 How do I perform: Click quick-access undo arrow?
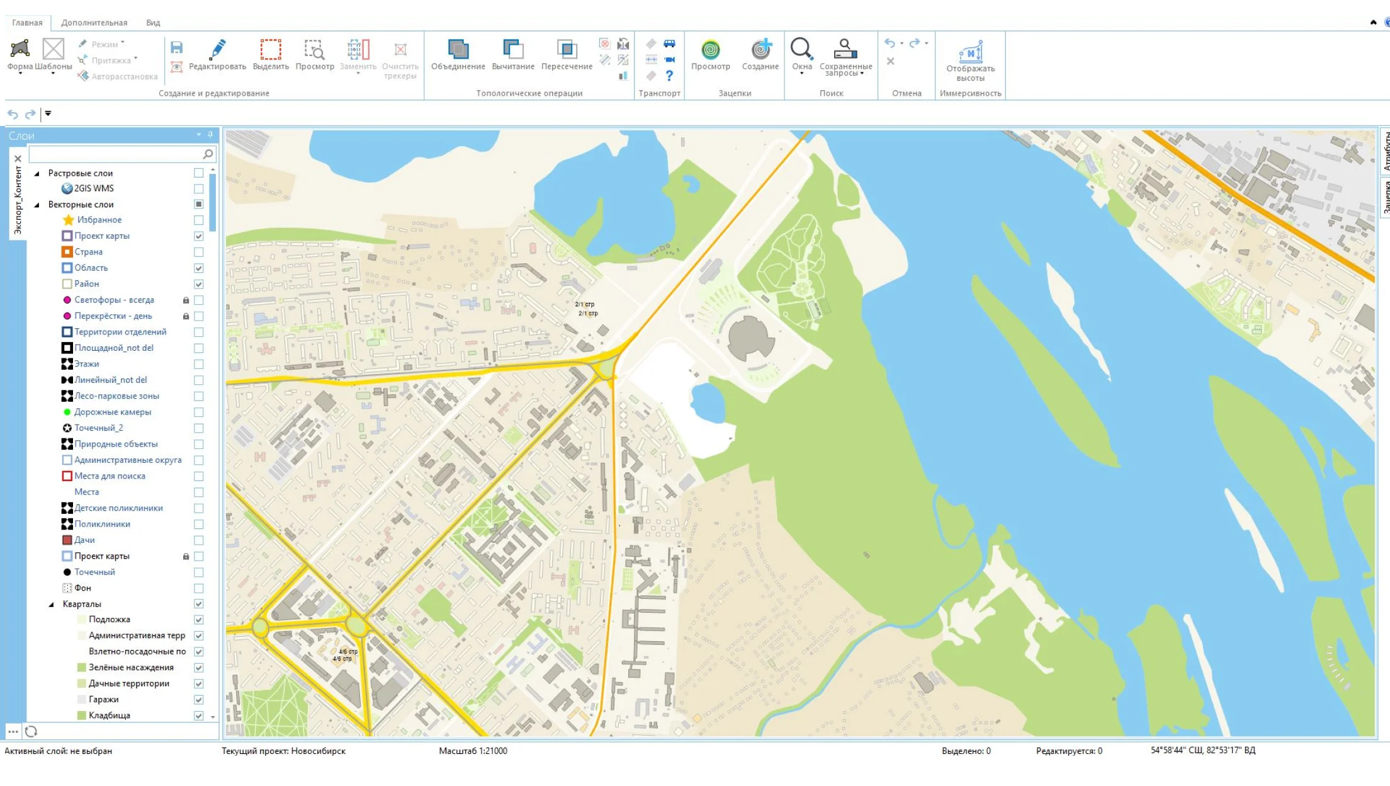point(13,114)
